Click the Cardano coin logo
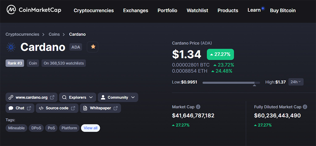 [x=11, y=47]
